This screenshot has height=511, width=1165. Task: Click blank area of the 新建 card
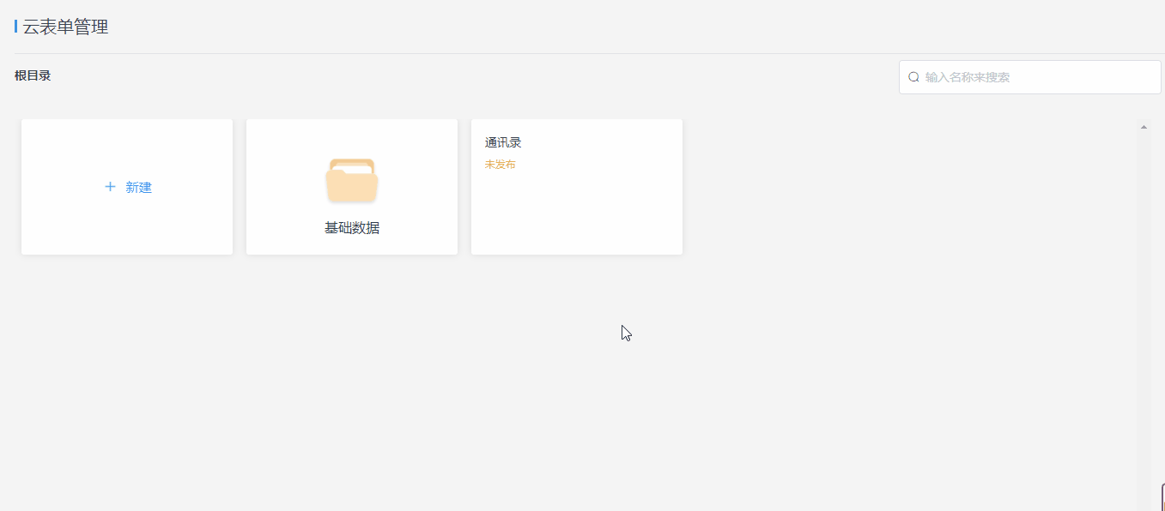click(x=127, y=227)
